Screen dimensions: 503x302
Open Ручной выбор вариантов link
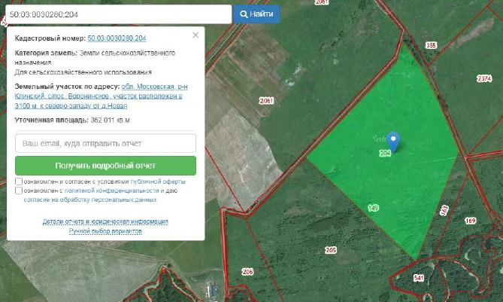point(105,231)
